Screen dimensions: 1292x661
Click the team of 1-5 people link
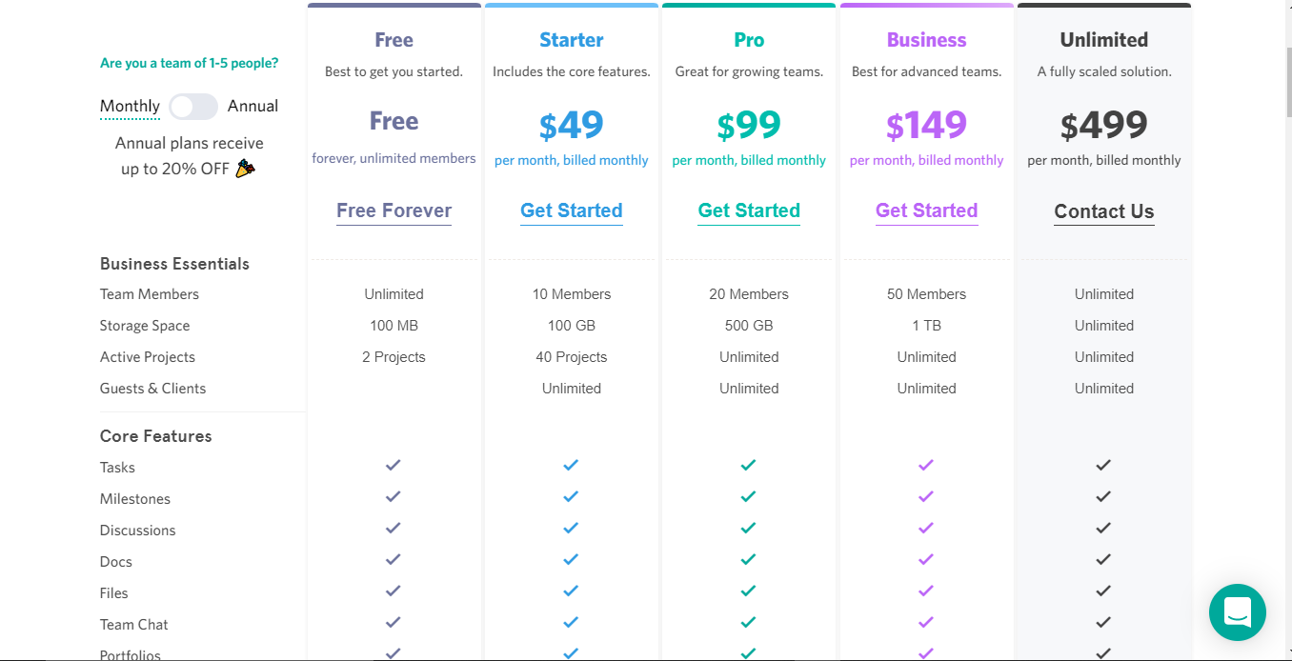[x=189, y=64]
